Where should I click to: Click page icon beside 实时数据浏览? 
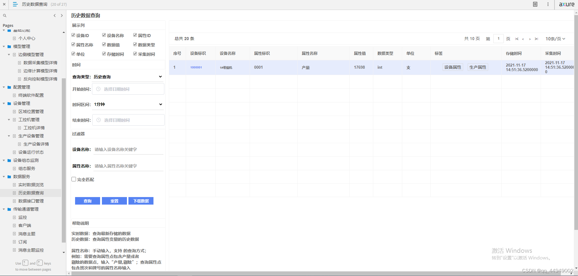(14, 185)
